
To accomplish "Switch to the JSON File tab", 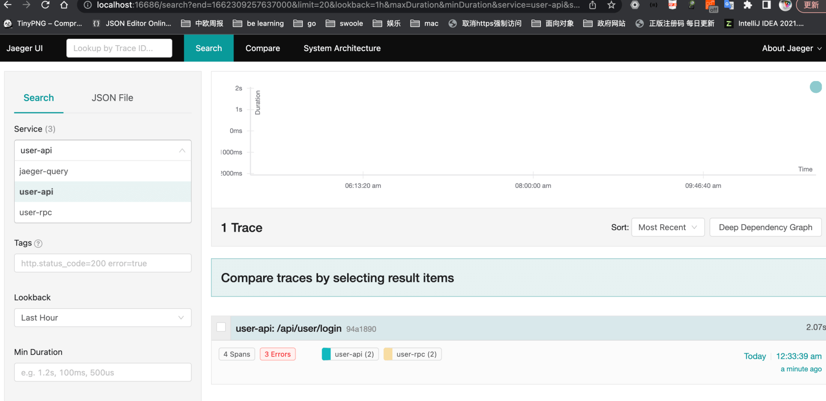I will [x=112, y=98].
